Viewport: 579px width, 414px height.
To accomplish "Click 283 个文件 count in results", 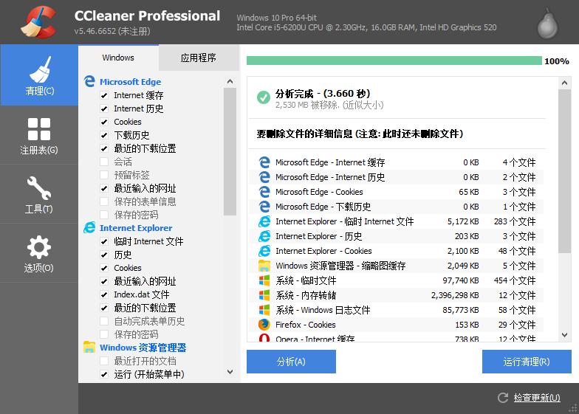I will [x=515, y=221].
